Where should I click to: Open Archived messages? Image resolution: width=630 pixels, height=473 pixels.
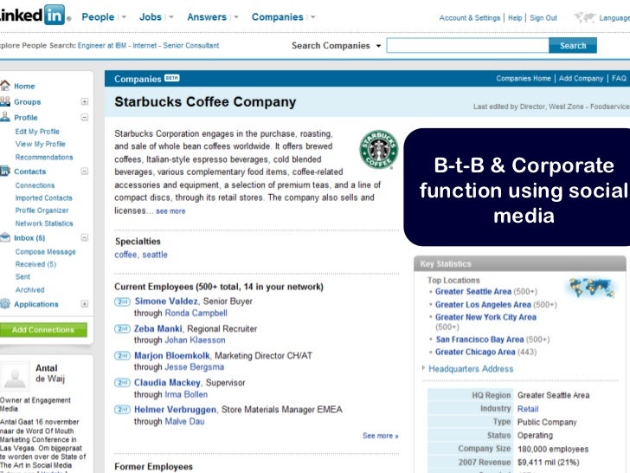click(29, 289)
